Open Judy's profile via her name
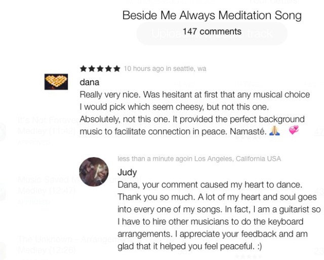The image size is (324, 260). pyautogui.click(x=127, y=172)
